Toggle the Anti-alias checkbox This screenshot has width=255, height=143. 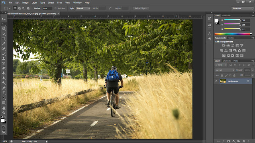point(55,8)
